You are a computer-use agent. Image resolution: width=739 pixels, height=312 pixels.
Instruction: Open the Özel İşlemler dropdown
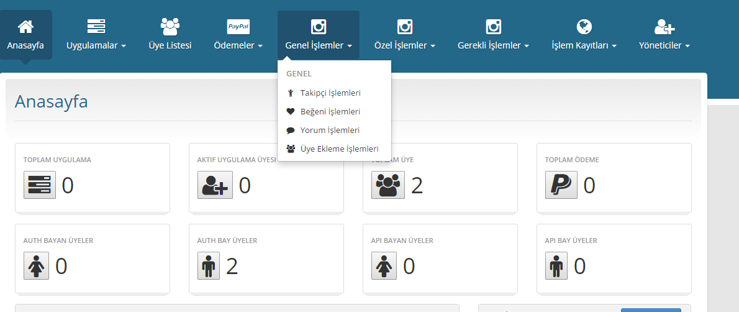pos(404,45)
